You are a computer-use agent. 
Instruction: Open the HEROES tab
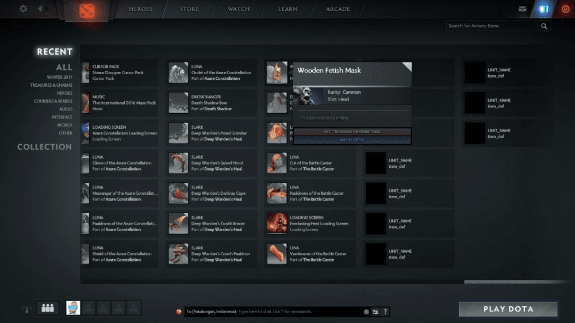click(x=140, y=9)
